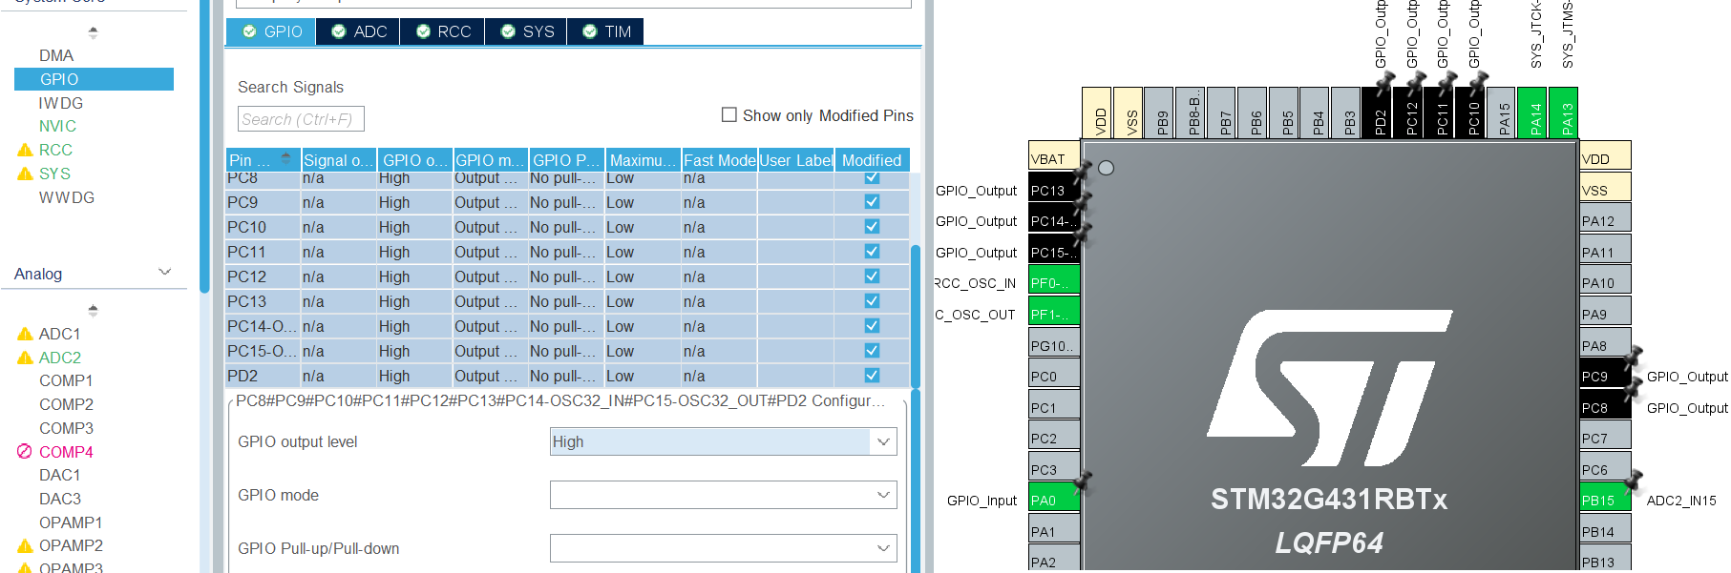Click the ADC1 warning triangle icon
1731x573 pixels.
click(x=25, y=334)
